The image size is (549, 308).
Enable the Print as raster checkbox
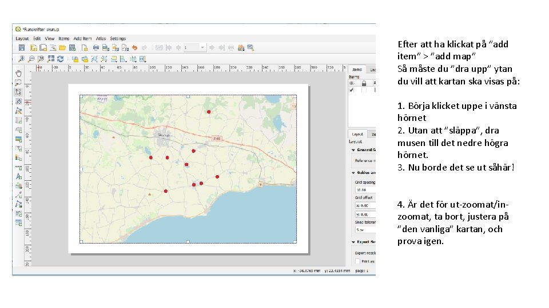358,261
